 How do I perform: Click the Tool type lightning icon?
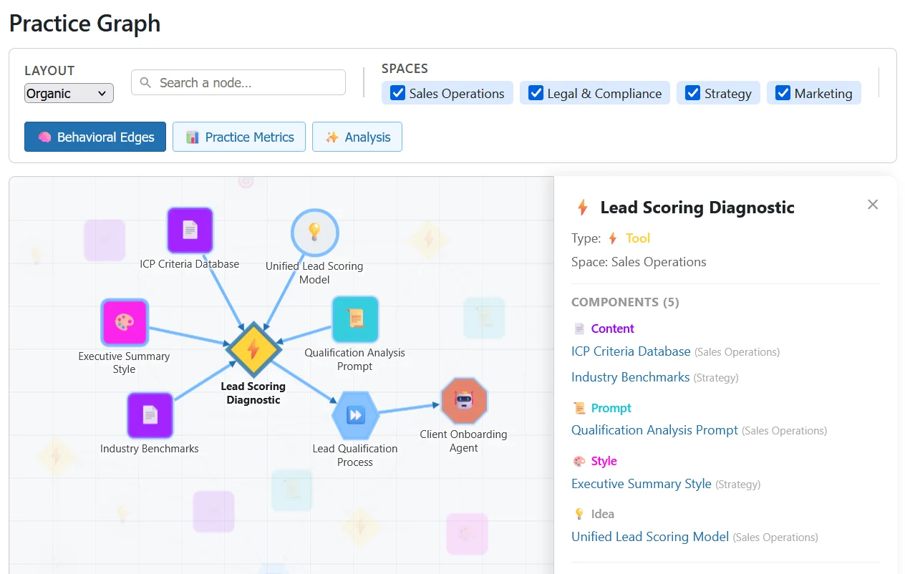(613, 238)
